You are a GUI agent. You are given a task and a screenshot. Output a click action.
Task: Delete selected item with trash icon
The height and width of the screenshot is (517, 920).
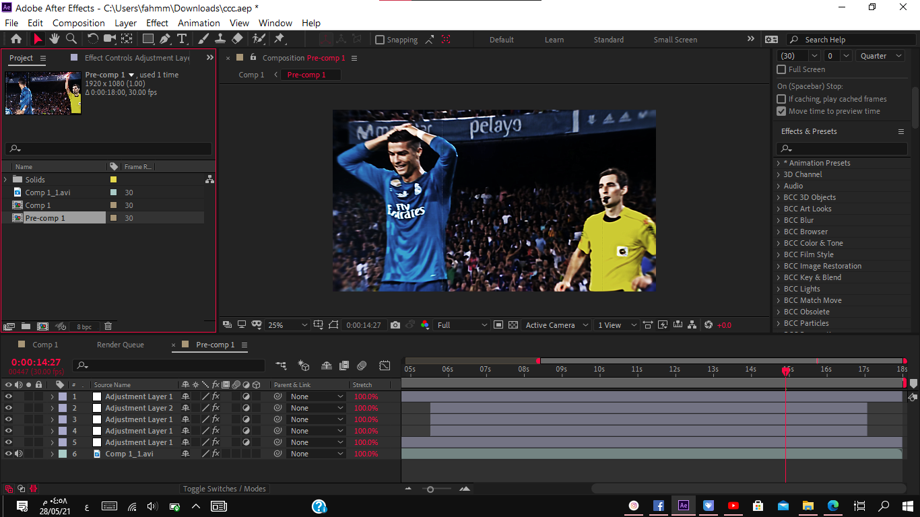[108, 326]
